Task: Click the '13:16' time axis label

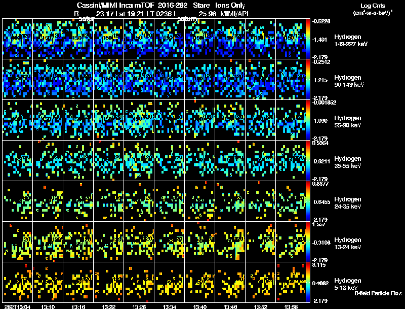Action: 78,307
